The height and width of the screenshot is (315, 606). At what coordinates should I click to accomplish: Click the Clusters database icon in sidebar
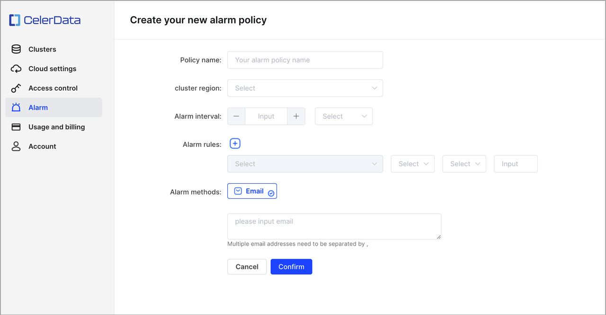tap(16, 49)
